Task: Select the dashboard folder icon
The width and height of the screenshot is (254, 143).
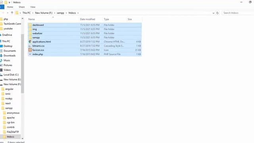Action: 30,25
